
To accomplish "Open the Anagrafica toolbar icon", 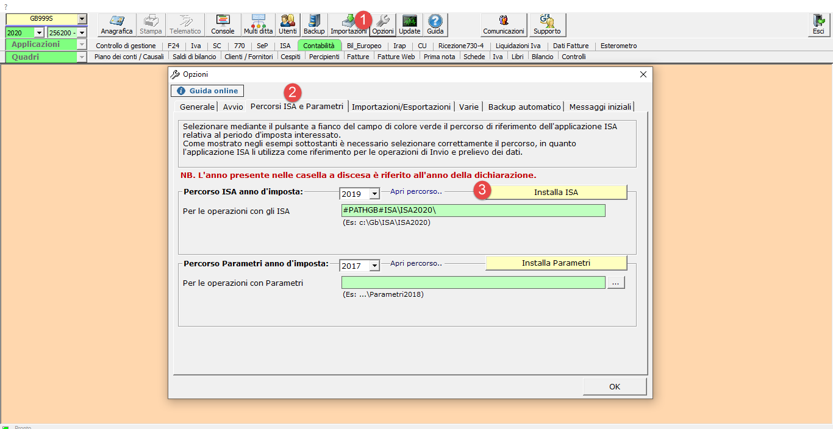I will (116, 24).
